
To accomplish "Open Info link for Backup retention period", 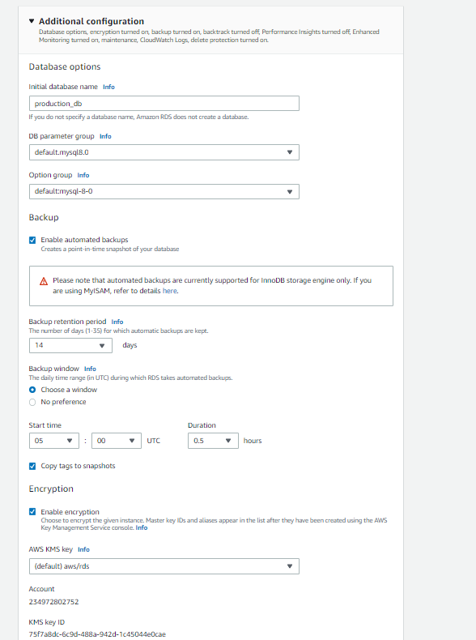I will click(117, 322).
